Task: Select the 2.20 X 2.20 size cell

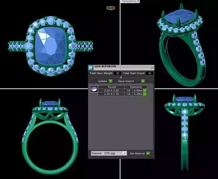Action: (112, 91)
